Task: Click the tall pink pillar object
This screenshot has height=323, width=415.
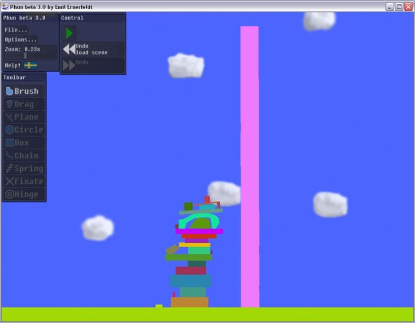Action: point(249,167)
